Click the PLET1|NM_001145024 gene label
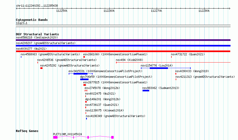238x140 pixels. click(67, 134)
